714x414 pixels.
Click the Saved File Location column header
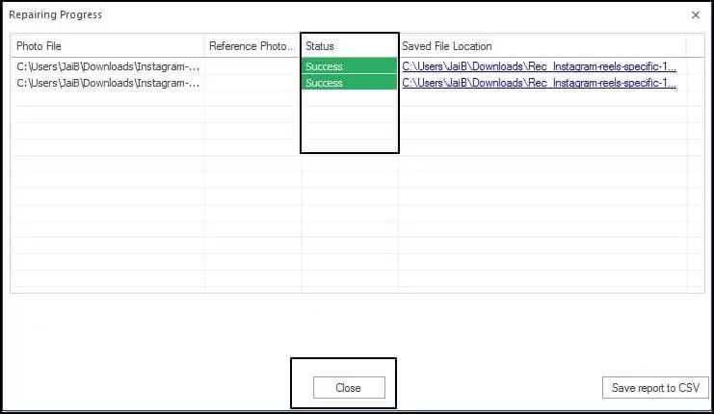tap(542, 46)
